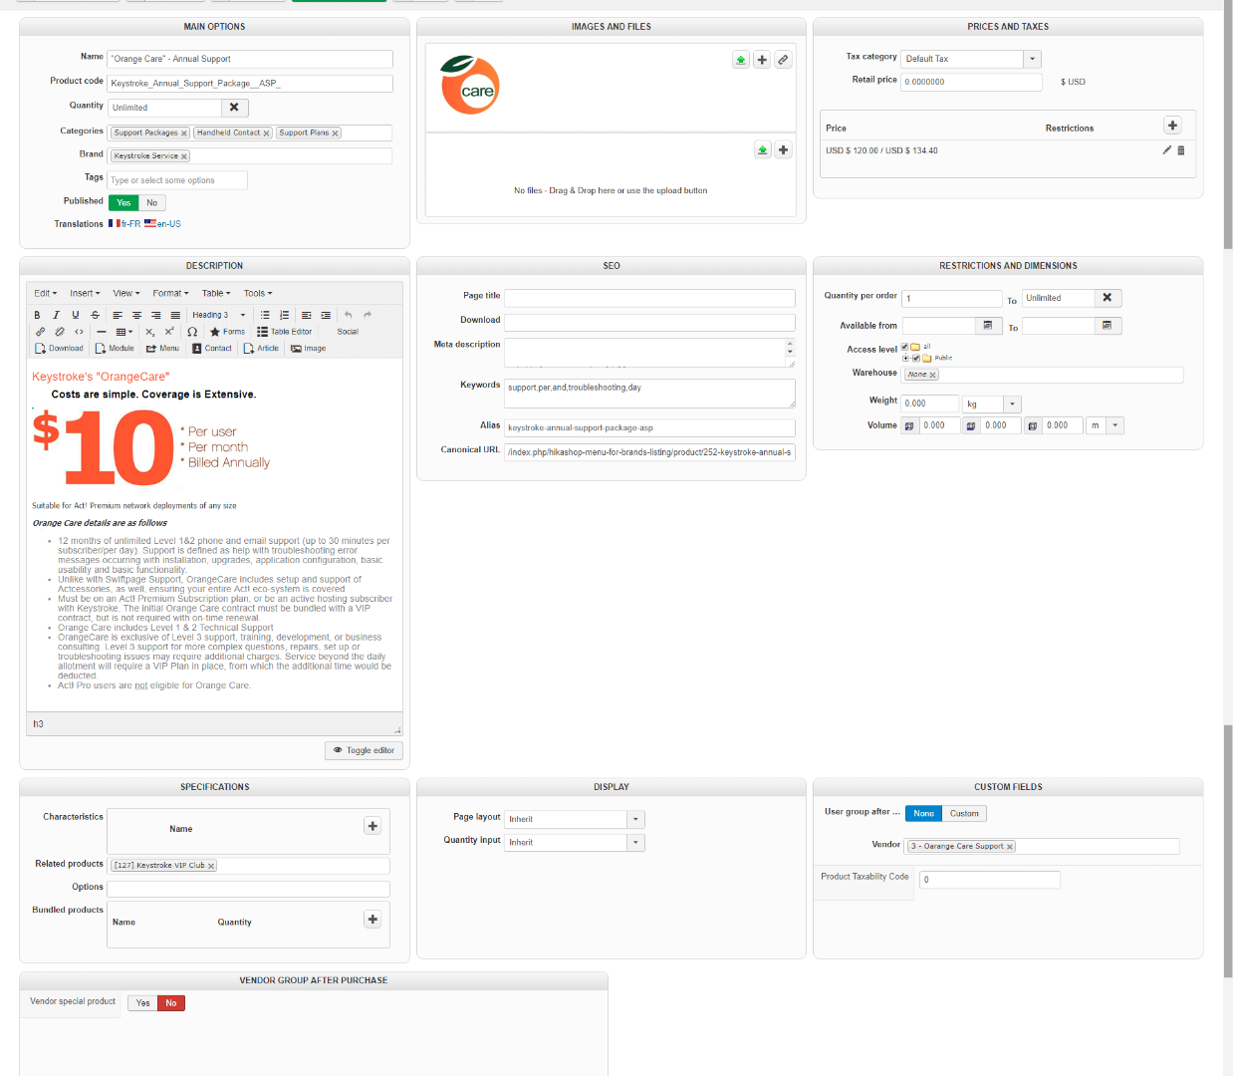1233x1076 pixels.
Task: Undo last edit in description editor
Action: pyautogui.click(x=349, y=315)
